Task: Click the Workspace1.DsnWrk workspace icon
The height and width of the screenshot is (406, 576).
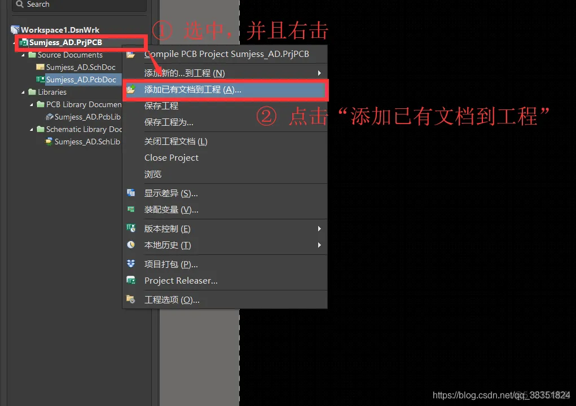Action: click(15, 30)
